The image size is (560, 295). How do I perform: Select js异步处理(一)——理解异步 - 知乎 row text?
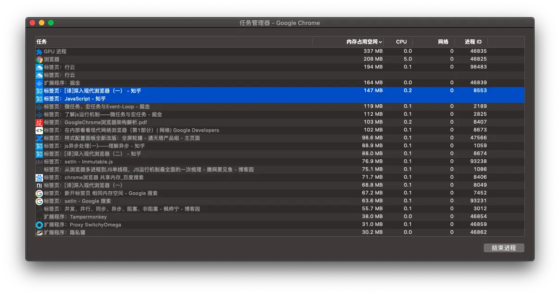click(94, 146)
